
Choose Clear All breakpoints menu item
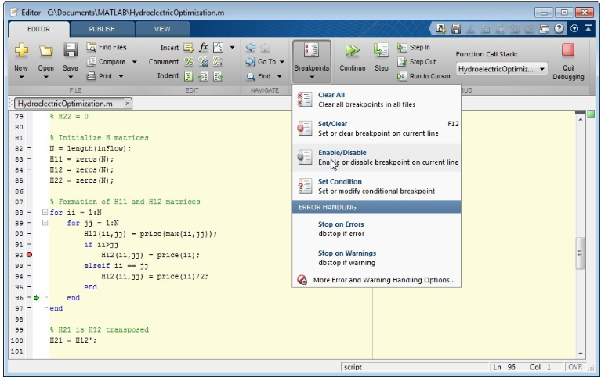(x=376, y=100)
